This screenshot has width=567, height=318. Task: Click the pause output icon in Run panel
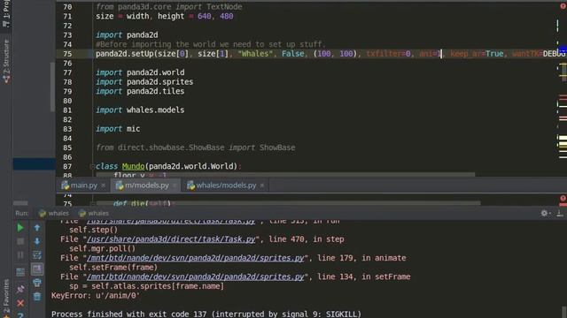tap(20, 255)
